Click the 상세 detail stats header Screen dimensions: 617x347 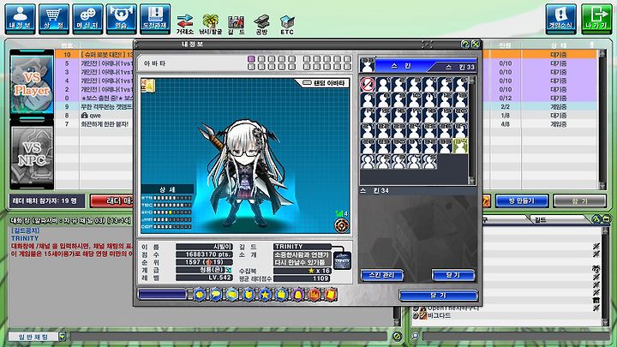[167, 189]
